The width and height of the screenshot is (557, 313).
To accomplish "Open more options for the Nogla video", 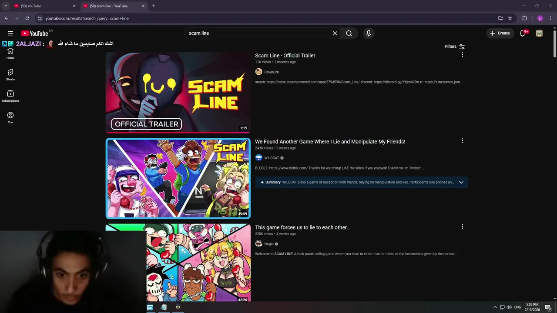I will [x=462, y=226].
